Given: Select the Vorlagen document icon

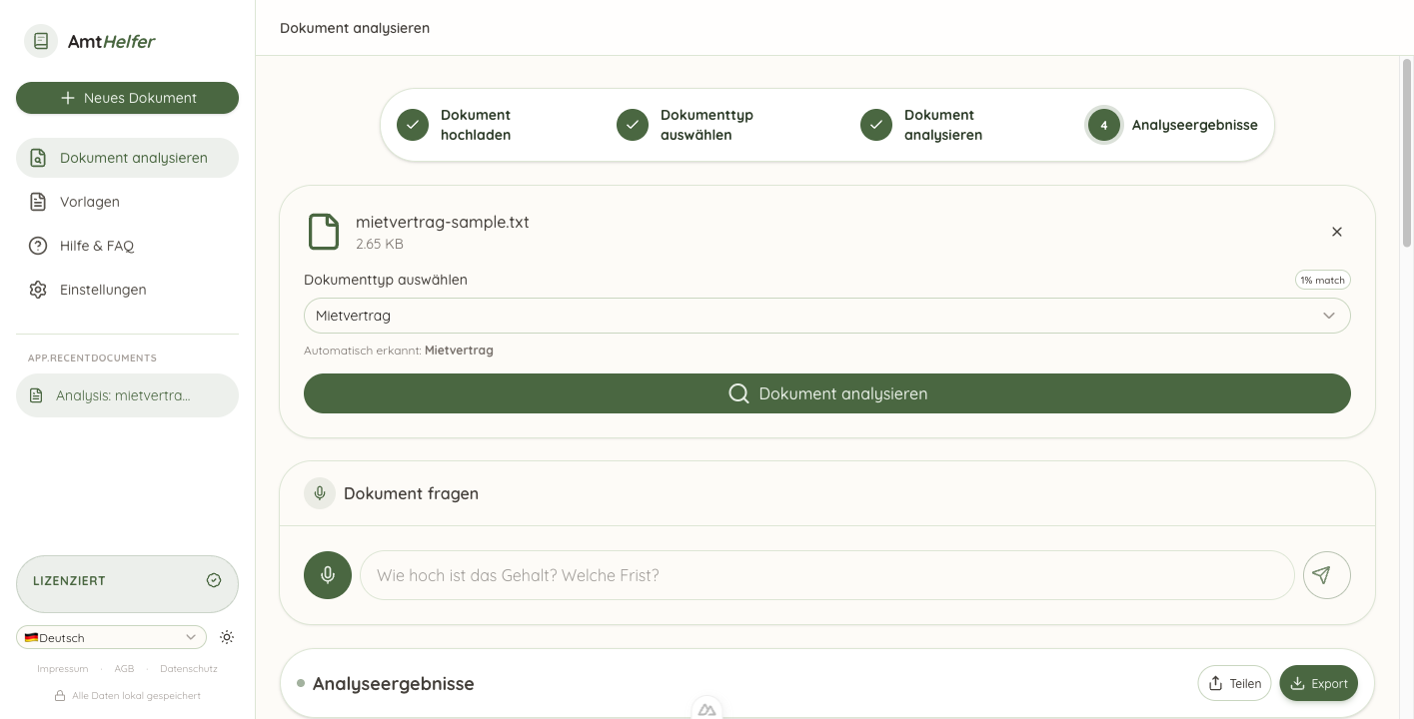Looking at the screenshot, I should point(37,202).
